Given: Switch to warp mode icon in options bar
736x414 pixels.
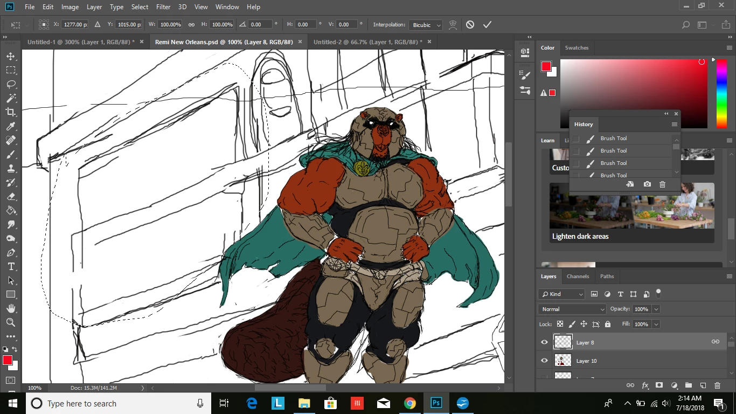Looking at the screenshot, I should (x=453, y=25).
